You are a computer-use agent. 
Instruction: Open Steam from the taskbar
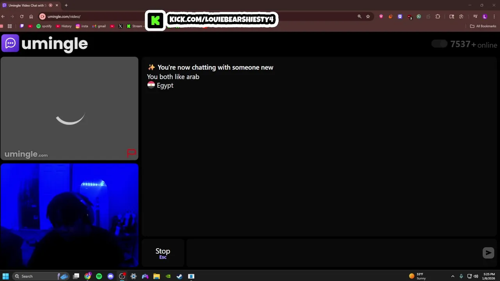click(179, 276)
